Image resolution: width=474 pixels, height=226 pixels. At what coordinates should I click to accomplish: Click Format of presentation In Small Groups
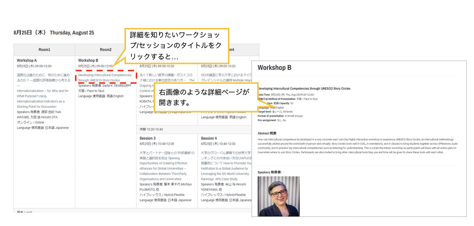(280, 116)
